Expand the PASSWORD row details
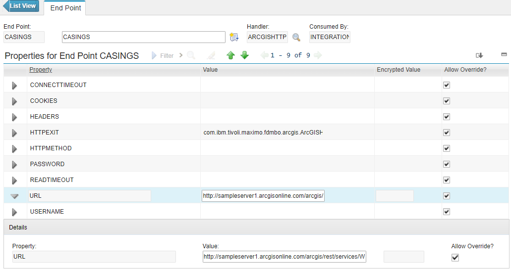The image size is (511, 271). 14,165
